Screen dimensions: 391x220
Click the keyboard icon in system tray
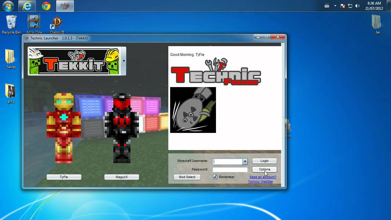click(x=327, y=6)
